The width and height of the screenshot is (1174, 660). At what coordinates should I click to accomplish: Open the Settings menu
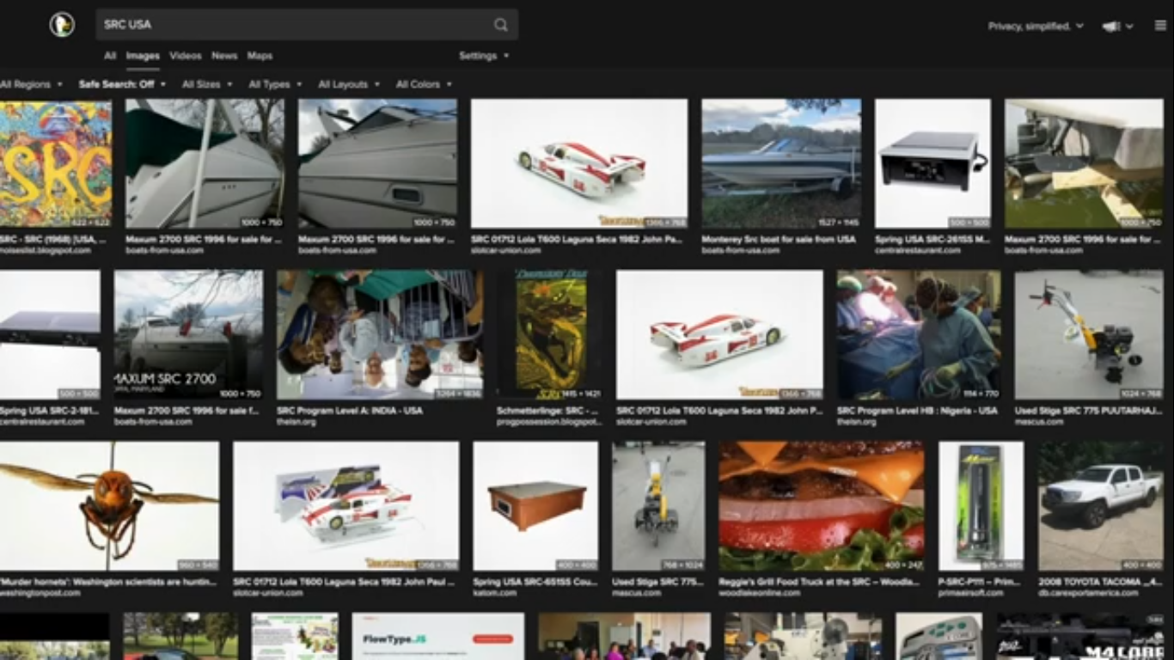click(x=483, y=56)
